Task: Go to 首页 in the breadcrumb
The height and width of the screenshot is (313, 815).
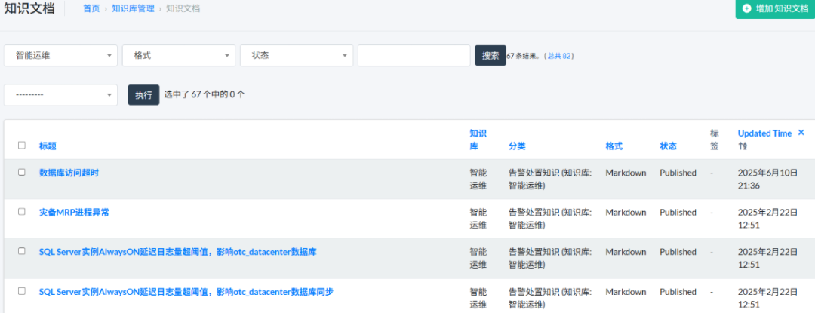Action: click(x=91, y=8)
